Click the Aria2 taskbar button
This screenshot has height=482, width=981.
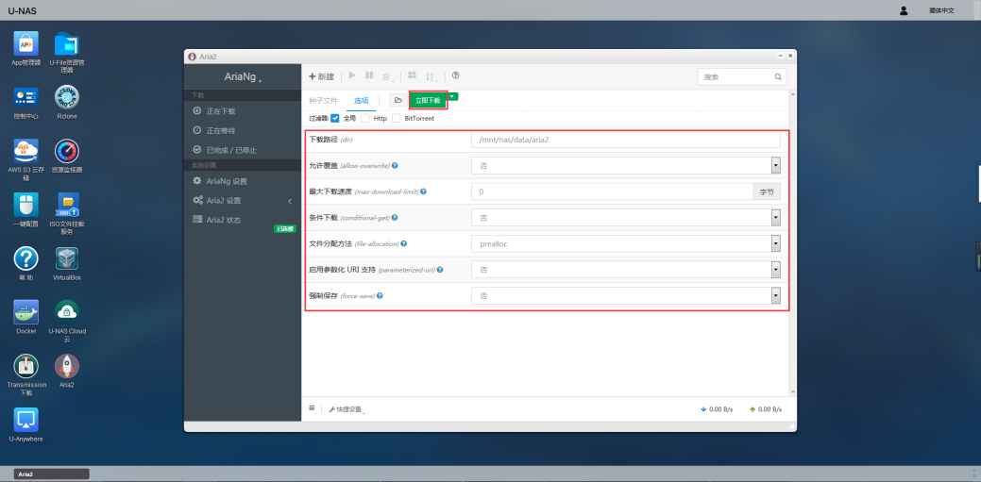click(x=51, y=474)
